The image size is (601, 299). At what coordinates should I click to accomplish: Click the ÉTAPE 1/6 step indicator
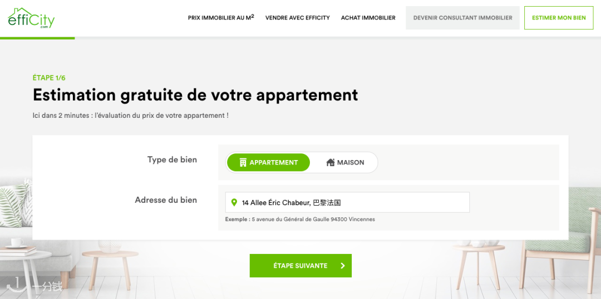(x=49, y=78)
